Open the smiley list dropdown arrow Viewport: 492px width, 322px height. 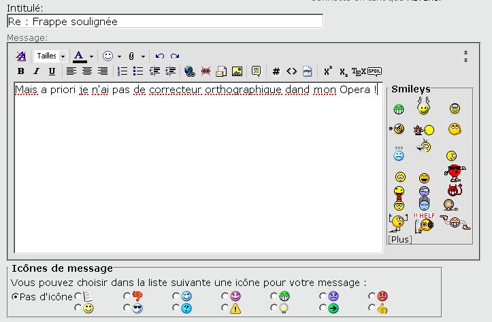119,56
